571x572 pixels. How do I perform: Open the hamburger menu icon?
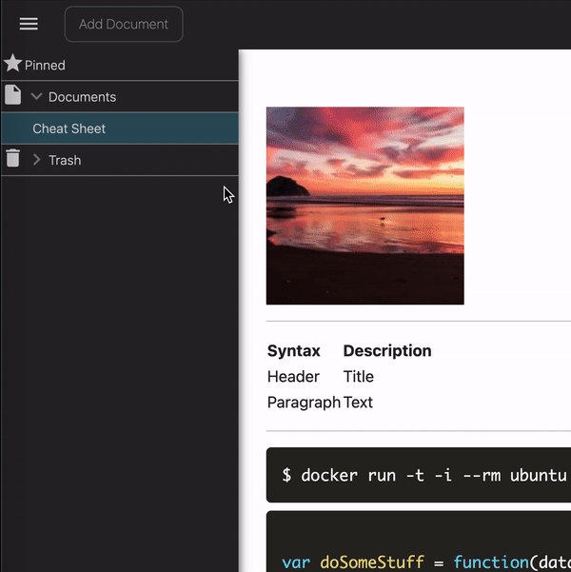coord(29,24)
